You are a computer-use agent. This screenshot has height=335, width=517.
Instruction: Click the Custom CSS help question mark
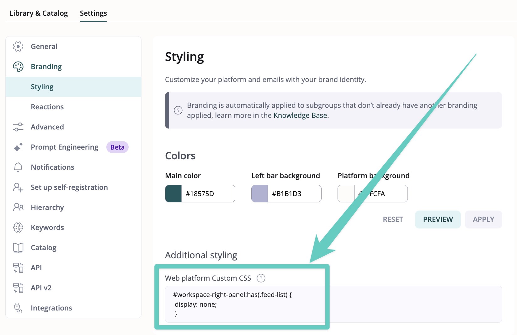[x=261, y=278]
